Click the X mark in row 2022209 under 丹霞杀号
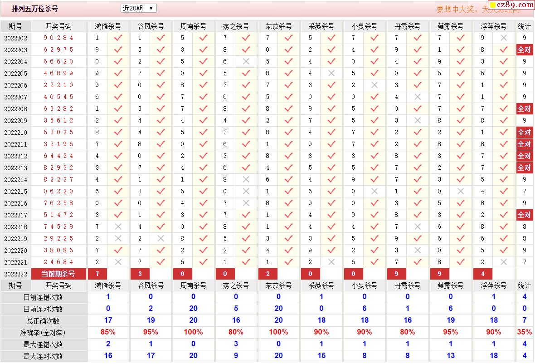Screen dimensions: 535x364 [417, 121]
